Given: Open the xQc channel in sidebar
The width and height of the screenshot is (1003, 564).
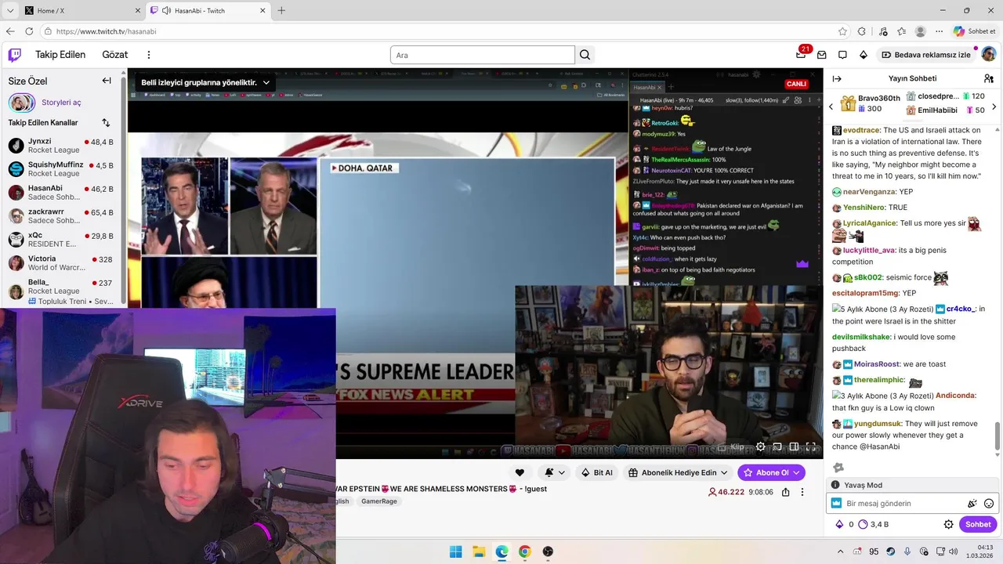Looking at the screenshot, I should 63,240.
